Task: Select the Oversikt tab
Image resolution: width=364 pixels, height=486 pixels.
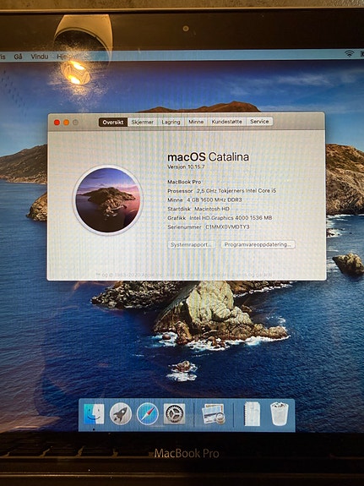Action: (x=113, y=122)
